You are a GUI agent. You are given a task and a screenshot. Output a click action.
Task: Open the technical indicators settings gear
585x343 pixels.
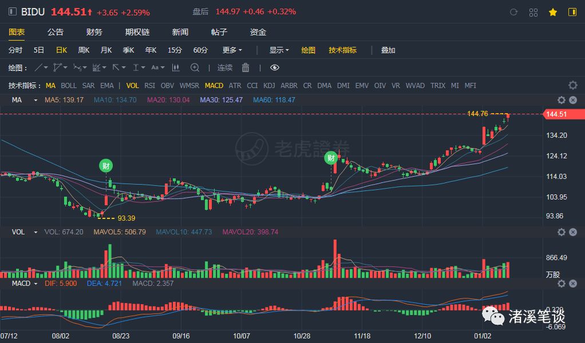572,85
